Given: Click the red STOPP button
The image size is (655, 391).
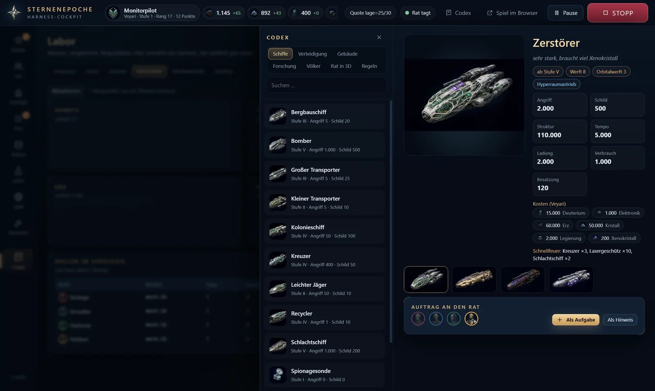Looking at the screenshot, I should click(x=617, y=13).
